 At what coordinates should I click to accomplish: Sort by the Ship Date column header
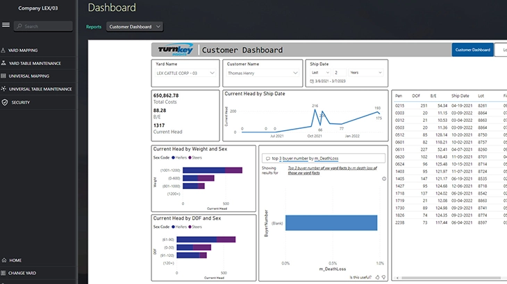tap(460, 96)
